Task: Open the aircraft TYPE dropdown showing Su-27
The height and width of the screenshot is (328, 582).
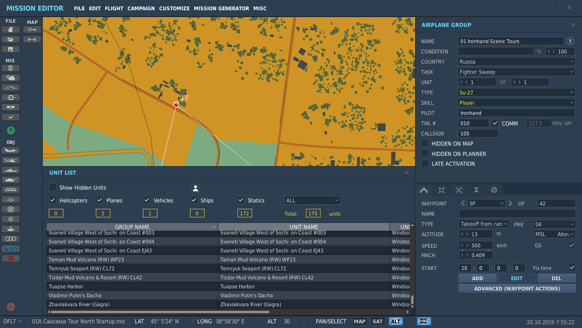Action: click(x=517, y=92)
